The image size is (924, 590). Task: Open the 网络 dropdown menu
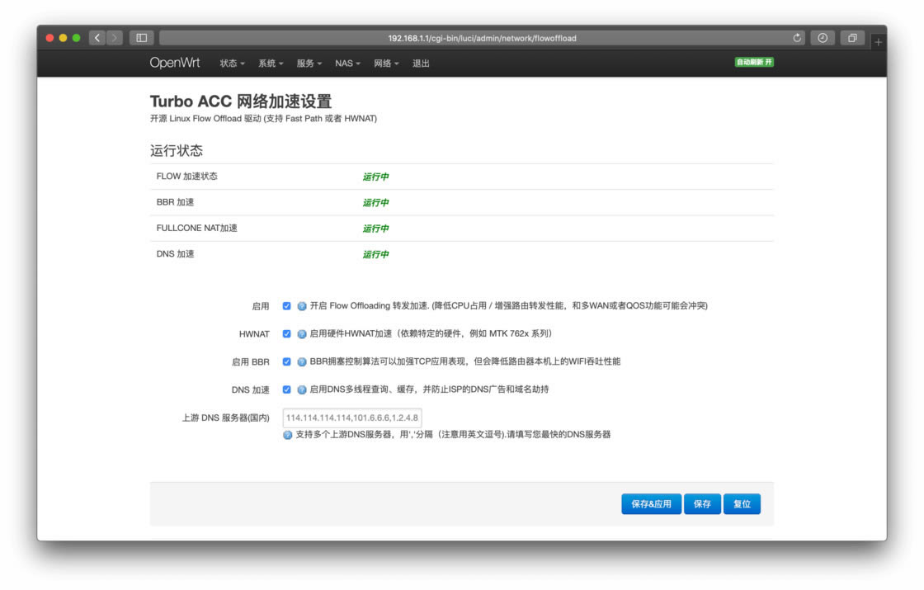pyautogui.click(x=385, y=63)
